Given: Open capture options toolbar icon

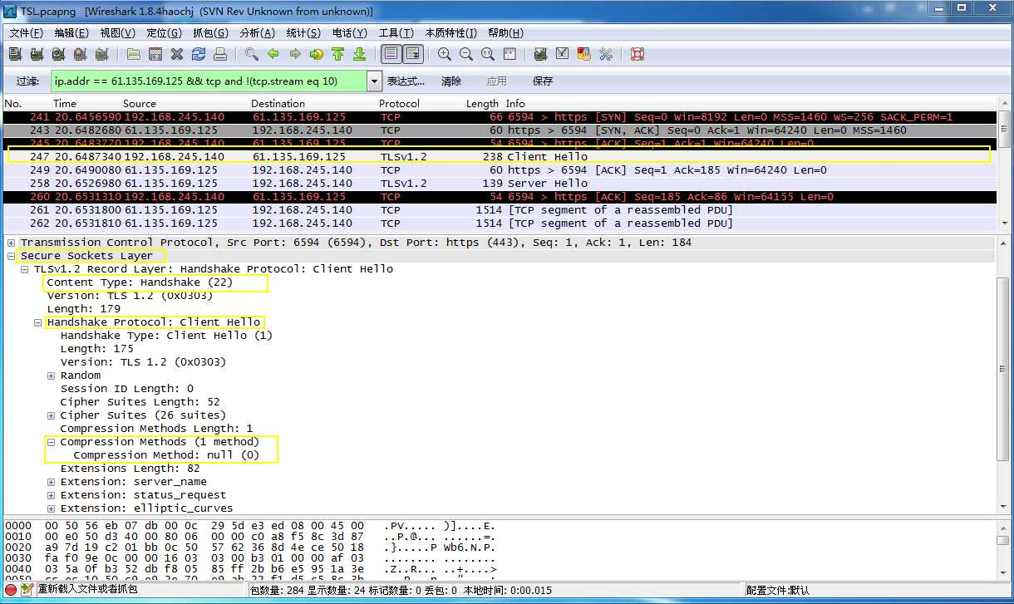Looking at the screenshot, I should tap(37, 54).
